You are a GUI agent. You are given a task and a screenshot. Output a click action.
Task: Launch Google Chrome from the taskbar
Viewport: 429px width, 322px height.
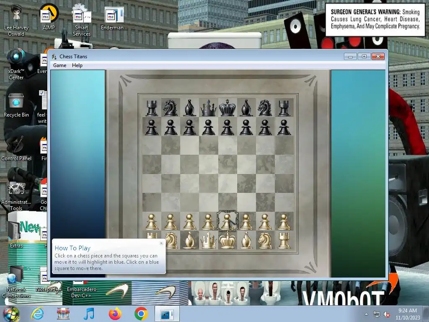coord(141,314)
